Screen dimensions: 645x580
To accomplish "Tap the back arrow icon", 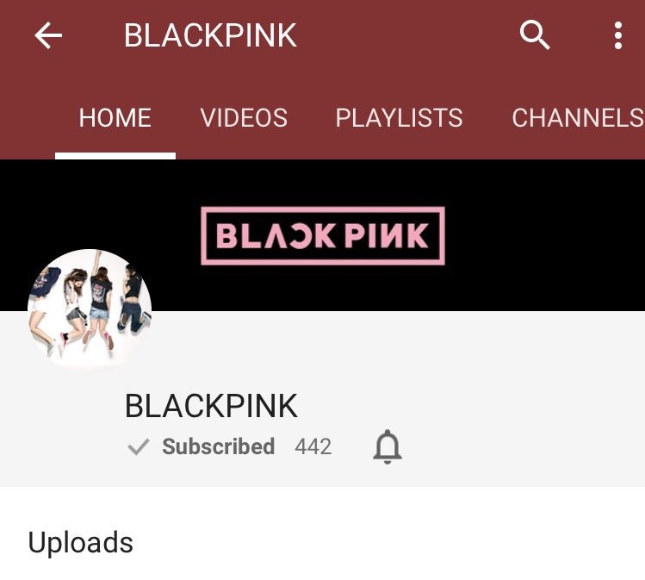I will (x=48, y=35).
